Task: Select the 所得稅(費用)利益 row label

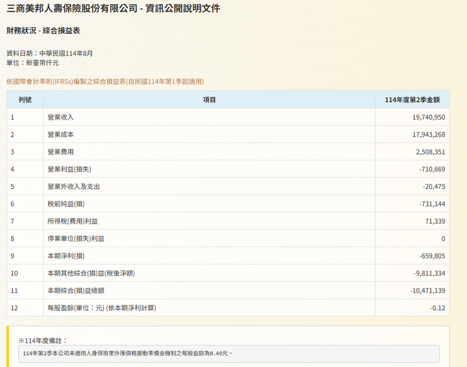Action: [72, 221]
